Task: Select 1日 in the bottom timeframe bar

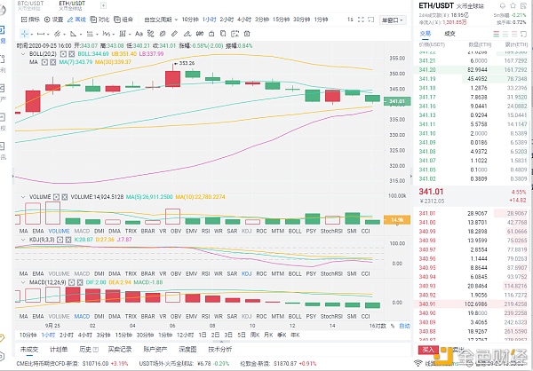Action: (203, 335)
